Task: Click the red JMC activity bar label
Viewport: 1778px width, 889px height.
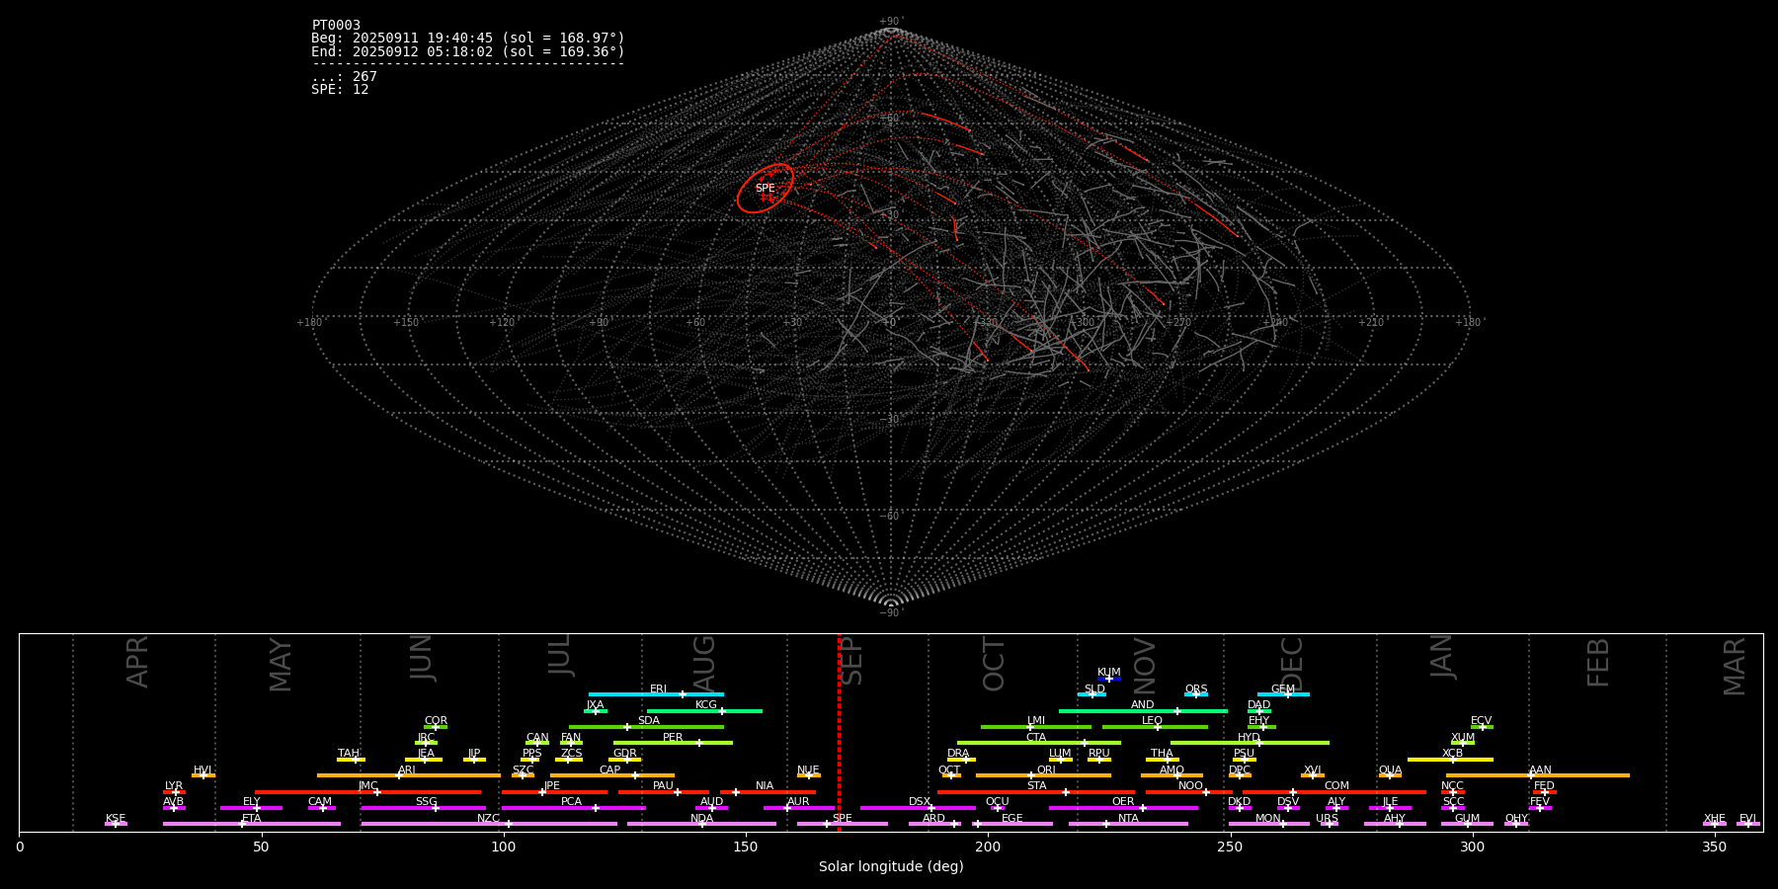Action: [x=367, y=785]
